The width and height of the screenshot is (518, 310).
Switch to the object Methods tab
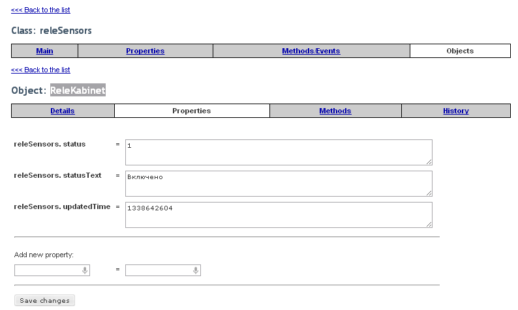[335, 111]
